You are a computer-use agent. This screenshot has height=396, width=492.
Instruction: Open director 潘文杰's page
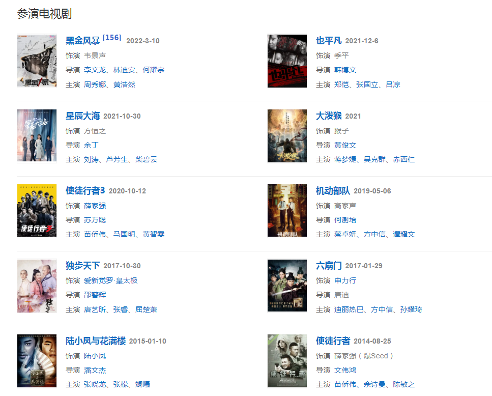95,370
